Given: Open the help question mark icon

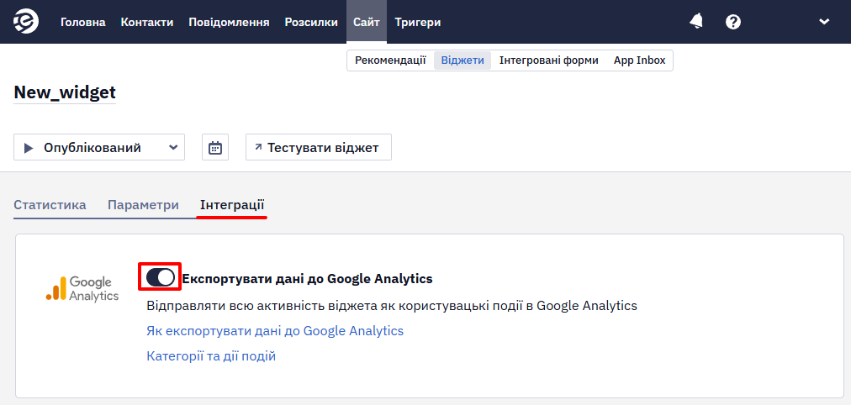Looking at the screenshot, I should [x=733, y=22].
